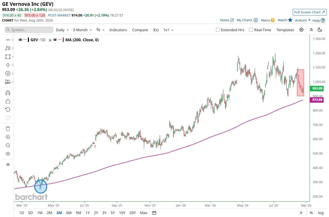Open Notes with the pencil icon
The image size is (329, 217).
tap(227, 20)
